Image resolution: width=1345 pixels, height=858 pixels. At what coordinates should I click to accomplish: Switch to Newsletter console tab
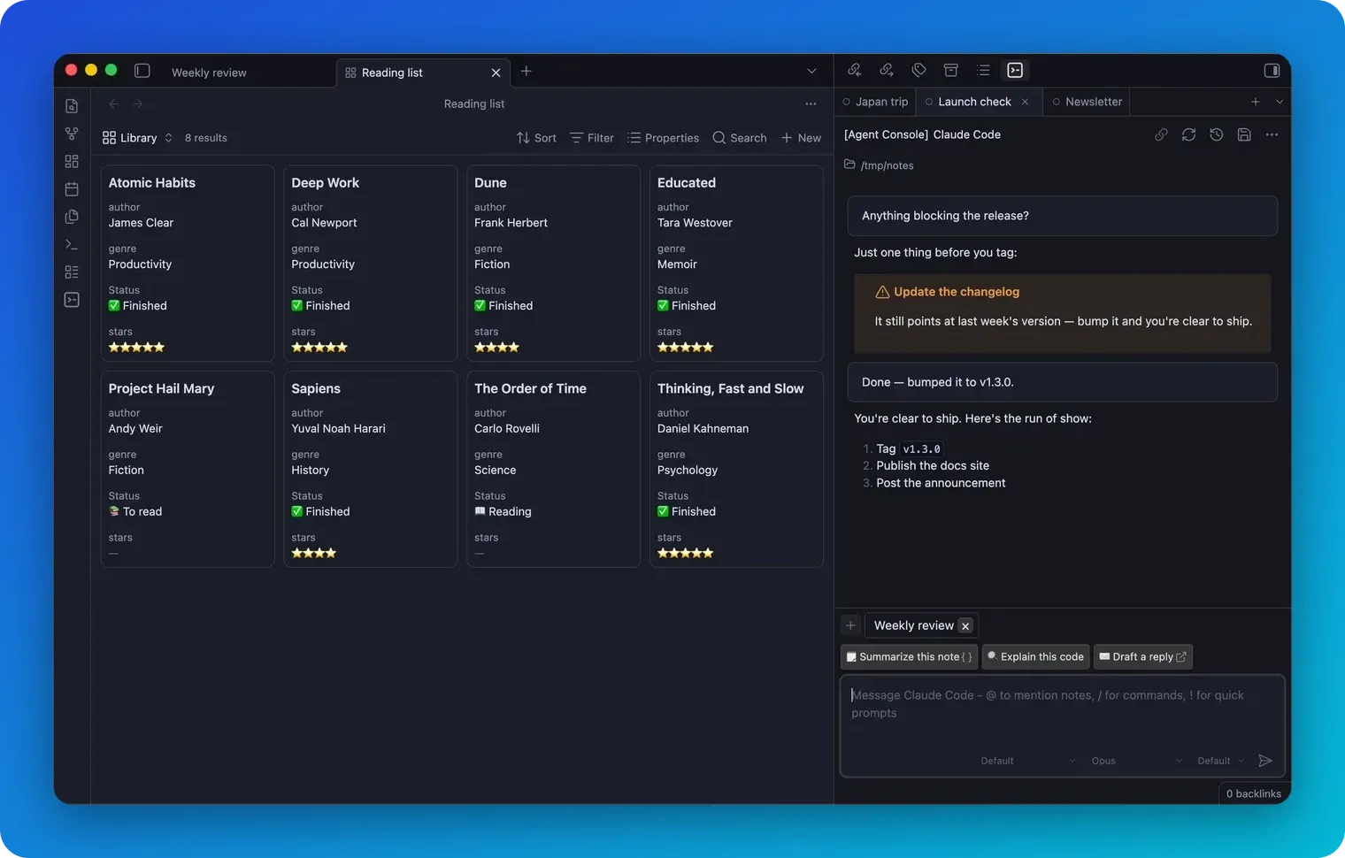pyautogui.click(x=1088, y=102)
